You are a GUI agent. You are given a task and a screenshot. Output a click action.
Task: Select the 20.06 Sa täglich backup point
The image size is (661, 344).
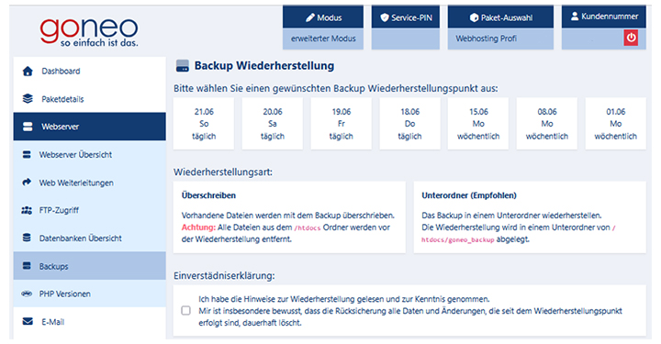pyautogui.click(x=273, y=124)
